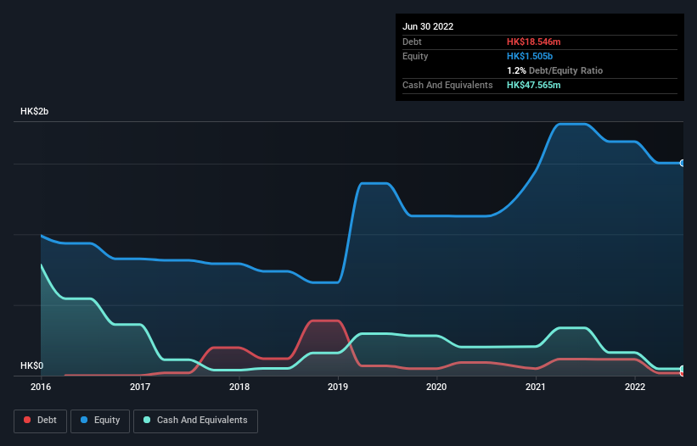Click the HK$47.565m cash value
The height and width of the screenshot is (446, 697).
tap(533, 85)
